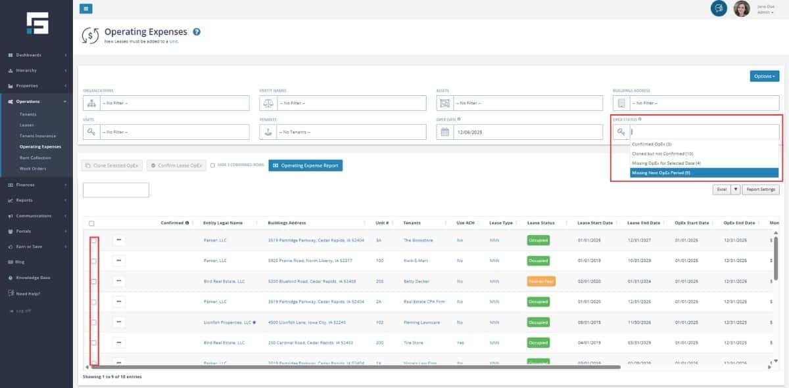Click the Operating Expenses help question icon

pos(197,32)
